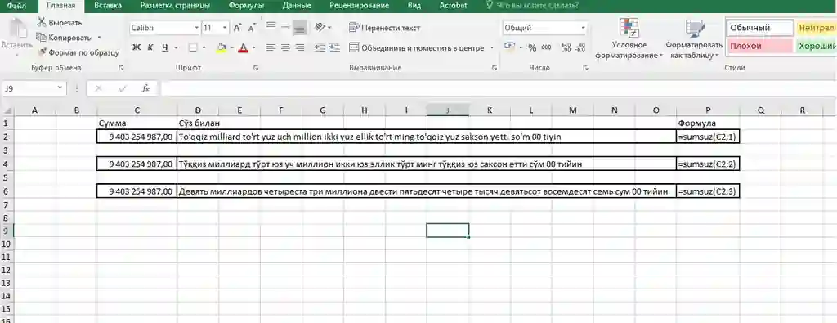Click Merge and Center (Объединить и поместить в центре)
837x323 pixels.
pos(417,47)
